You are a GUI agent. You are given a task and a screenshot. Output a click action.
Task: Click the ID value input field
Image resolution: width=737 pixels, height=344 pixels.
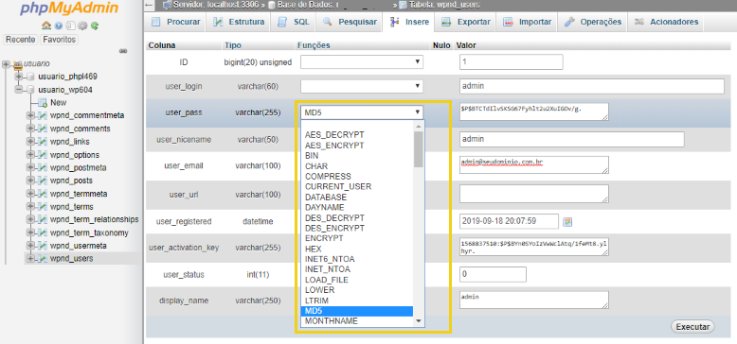pyautogui.click(x=511, y=61)
